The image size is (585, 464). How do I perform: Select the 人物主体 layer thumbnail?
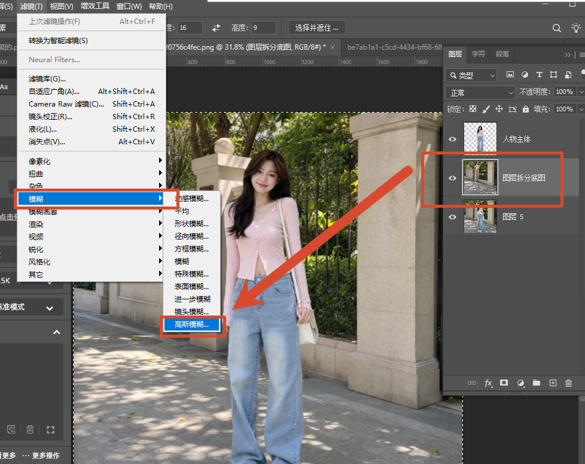[x=480, y=138]
